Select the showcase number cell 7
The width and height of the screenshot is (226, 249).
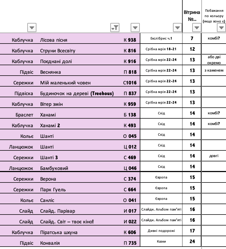(192, 38)
